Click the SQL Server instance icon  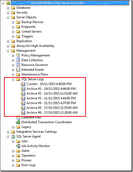pyautogui.click(x=8, y=3)
